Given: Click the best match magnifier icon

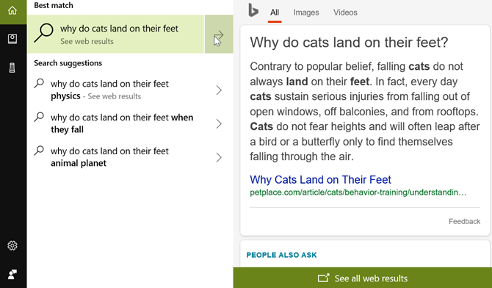Looking at the screenshot, I should click(43, 32).
